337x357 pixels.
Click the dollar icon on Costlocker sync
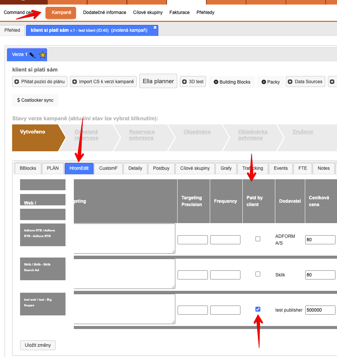point(19,101)
